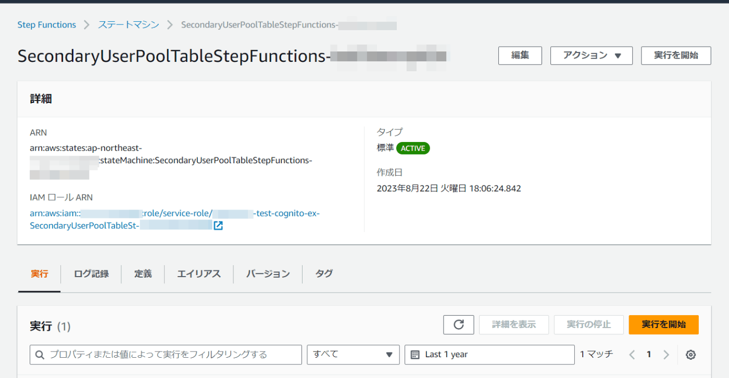Click the ACTIVE status badge

pos(413,148)
